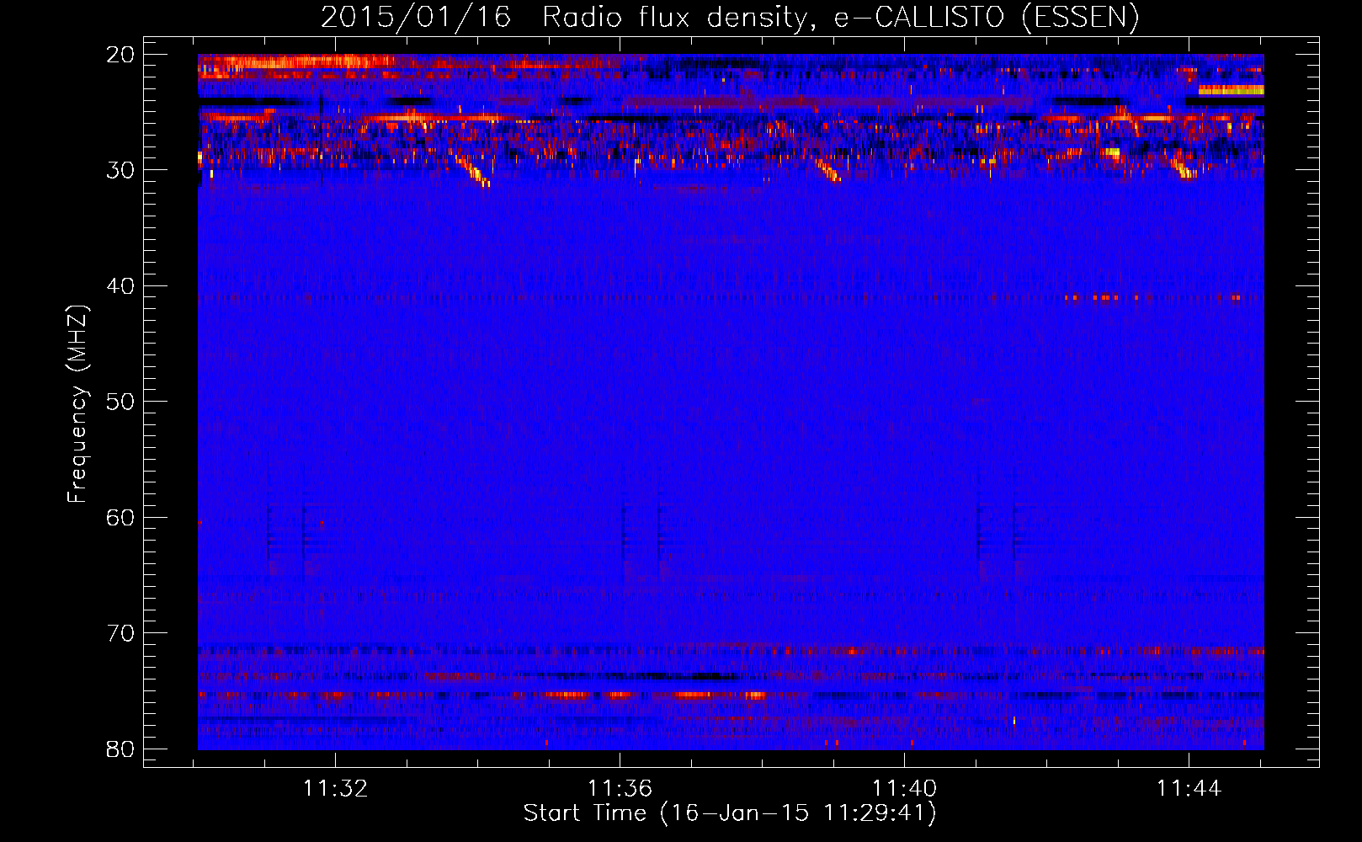Viewport: 1362px width, 842px height.
Task: Click the 30 frequency tick label
Action: pyautogui.click(x=121, y=170)
